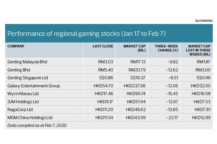
Task: Click the 'Data compiled as at Feb 7, 2020' footnote
Action: (37, 125)
